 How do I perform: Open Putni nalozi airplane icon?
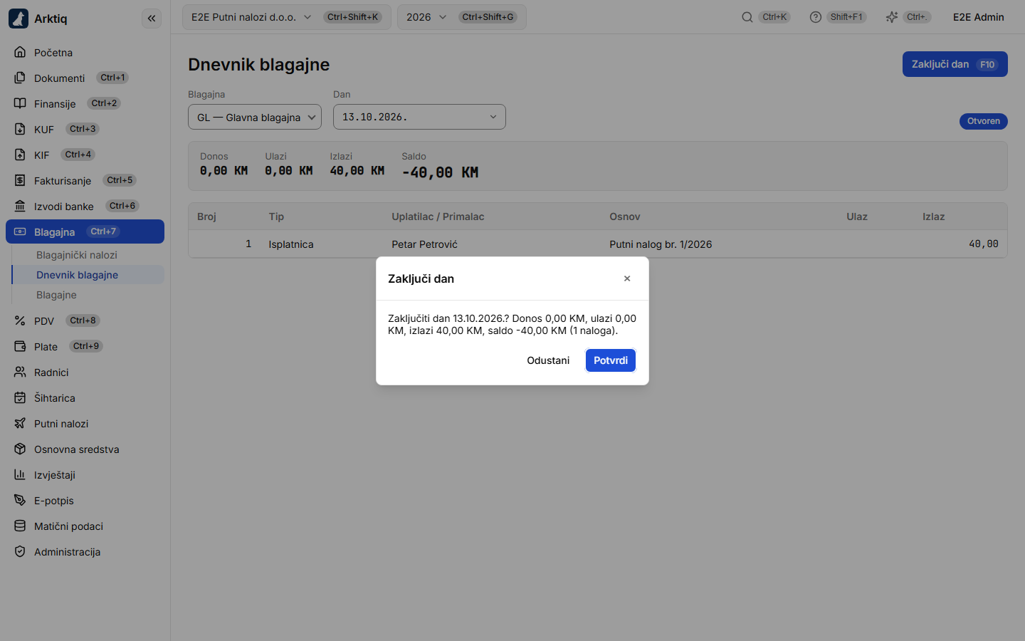[20, 424]
